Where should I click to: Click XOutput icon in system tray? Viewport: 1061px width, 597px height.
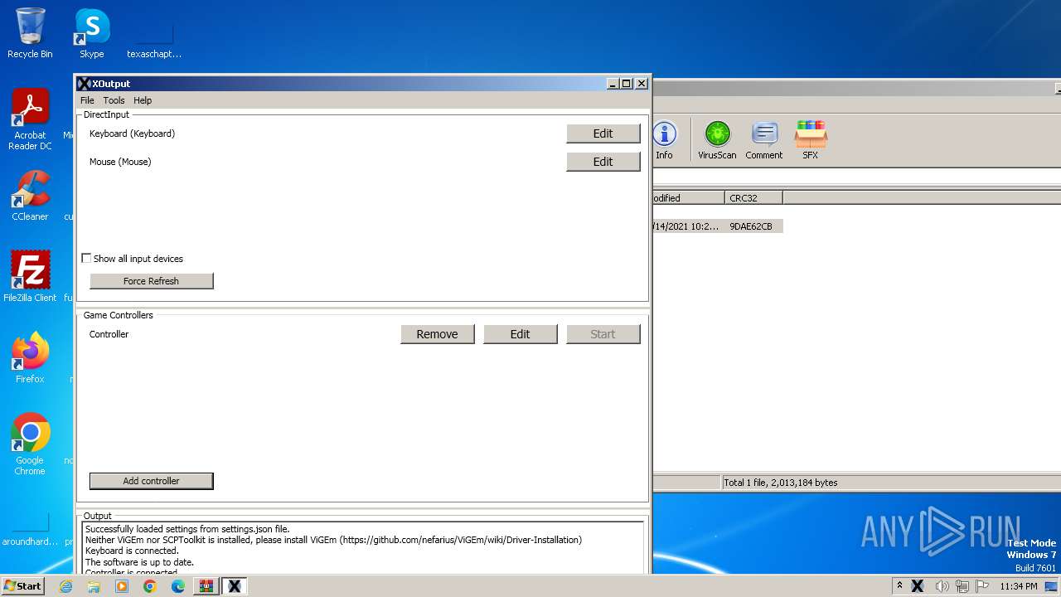(x=918, y=586)
